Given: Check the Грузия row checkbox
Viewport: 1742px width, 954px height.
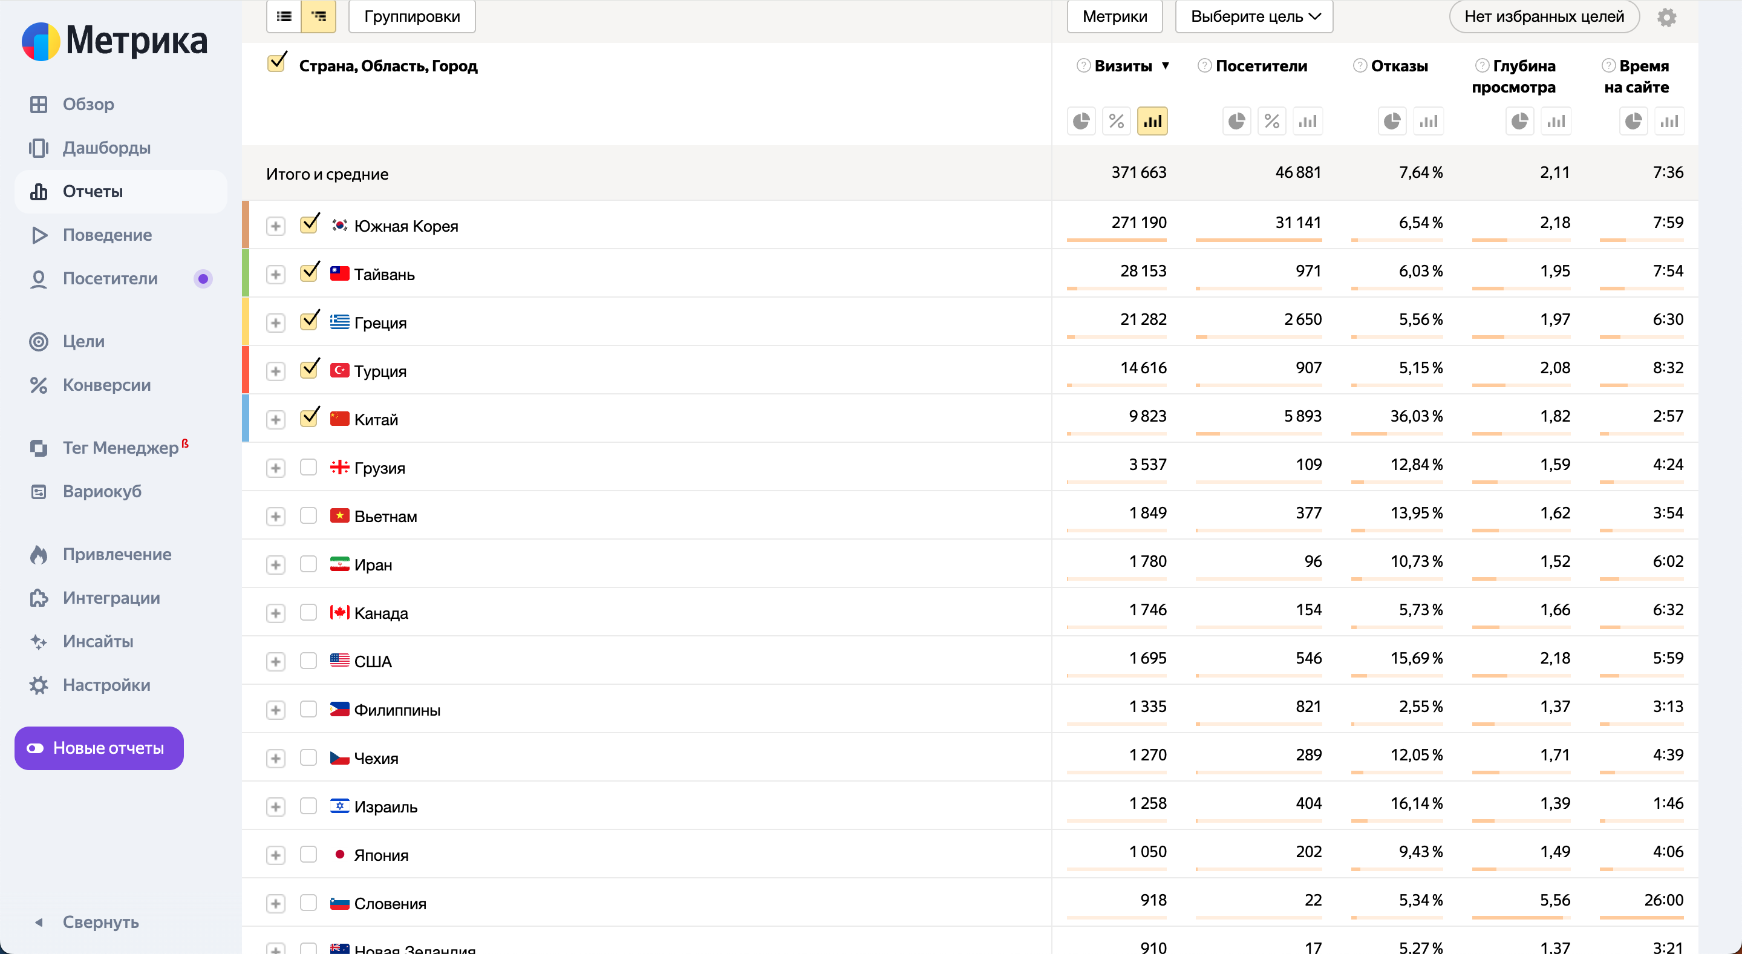Looking at the screenshot, I should [308, 467].
